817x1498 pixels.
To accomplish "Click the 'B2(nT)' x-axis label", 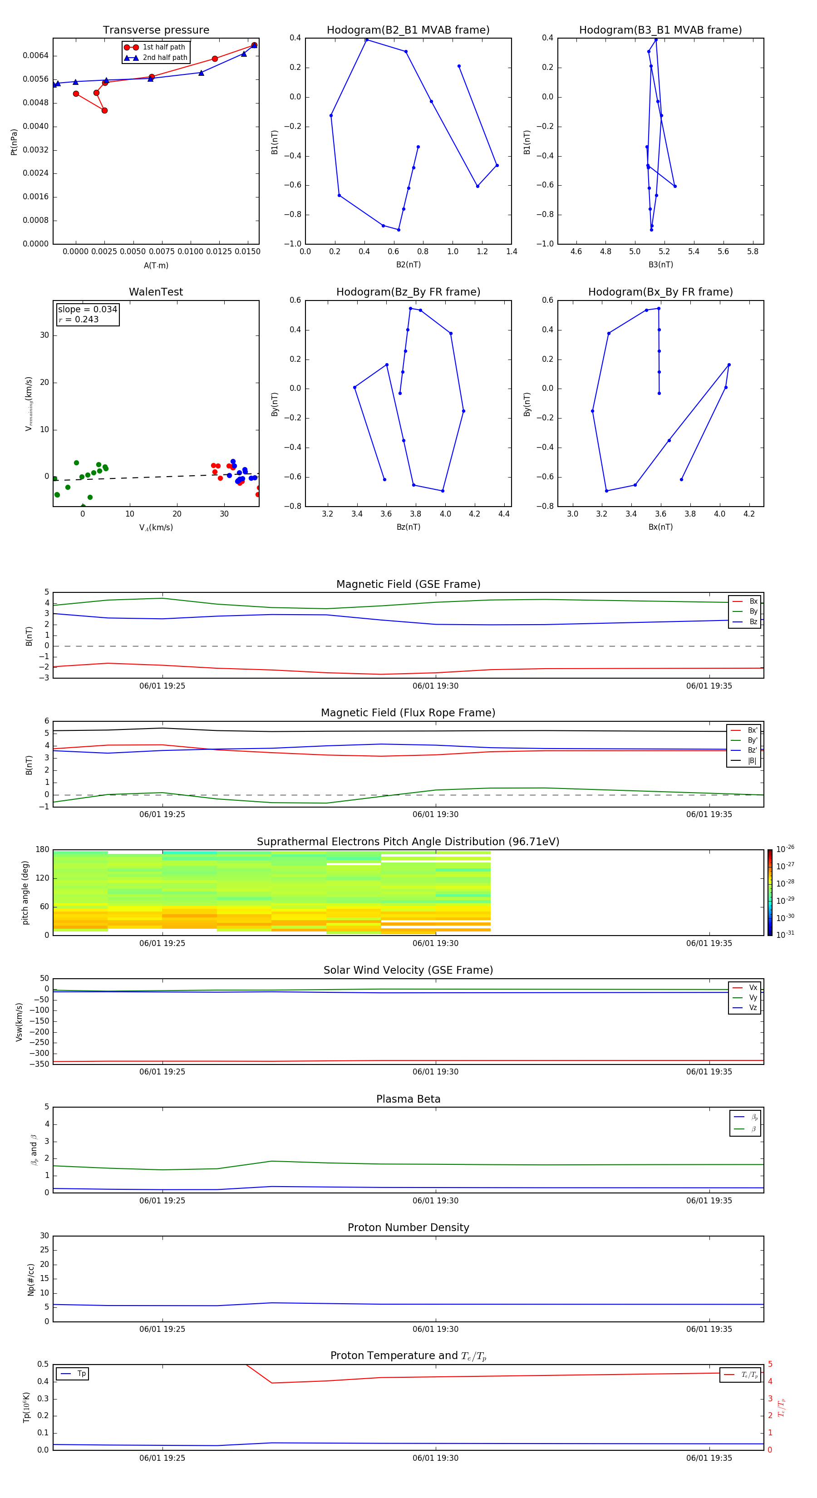I will pyautogui.click(x=408, y=265).
